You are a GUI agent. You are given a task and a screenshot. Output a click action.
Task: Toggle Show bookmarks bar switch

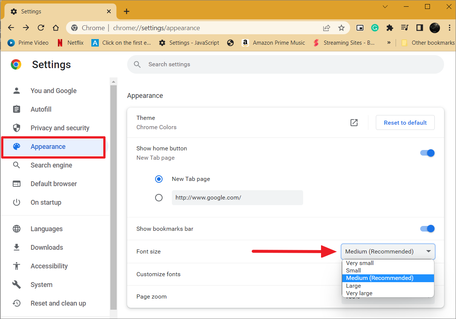pos(427,229)
